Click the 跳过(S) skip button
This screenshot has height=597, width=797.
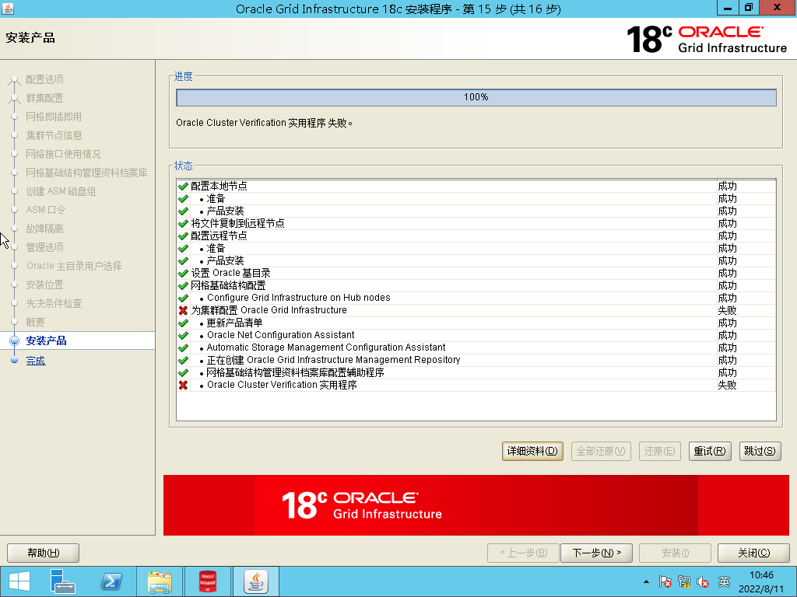pyautogui.click(x=760, y=451)
